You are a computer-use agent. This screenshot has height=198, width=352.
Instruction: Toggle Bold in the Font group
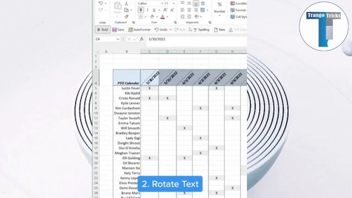[141, 10]
